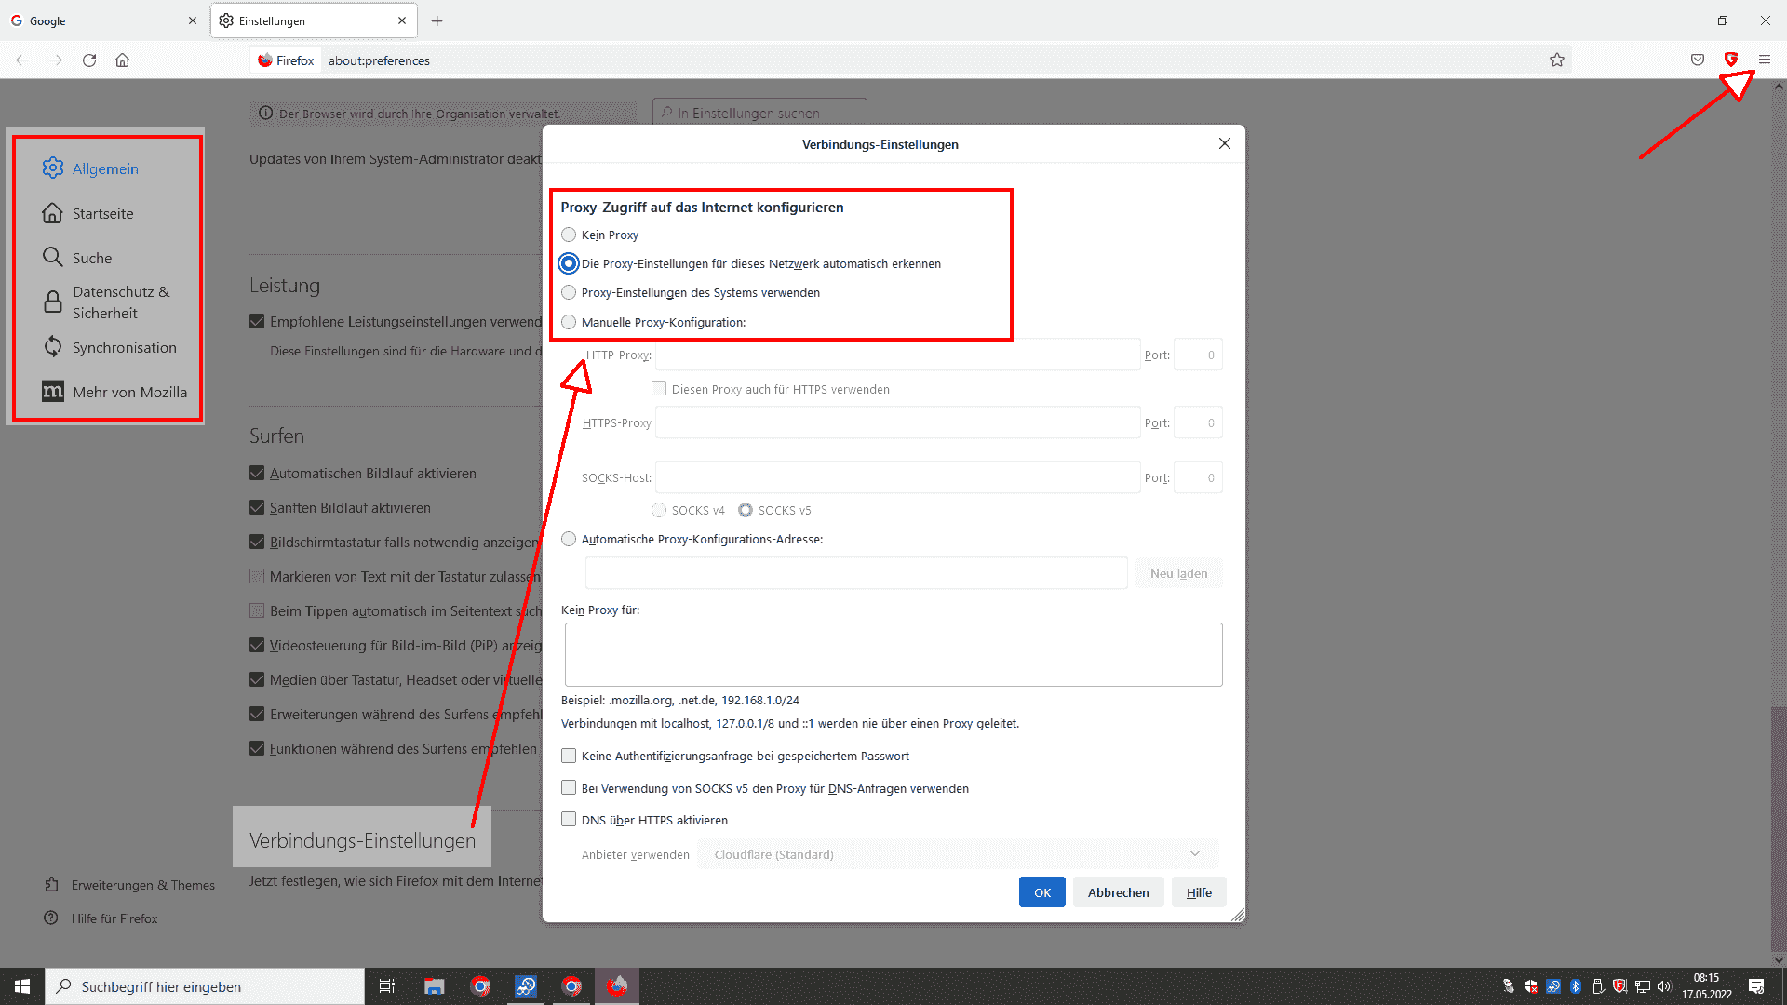Enable DNS über HTTPS checkbox
The width and height of the screenshot is (1787, 1005).
(x=569, y=820)
